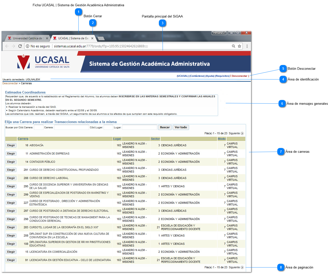Click top pagination Siguiente arrow icon
Viewport: 332px width, 276px height.
click(x=242, y=133)
